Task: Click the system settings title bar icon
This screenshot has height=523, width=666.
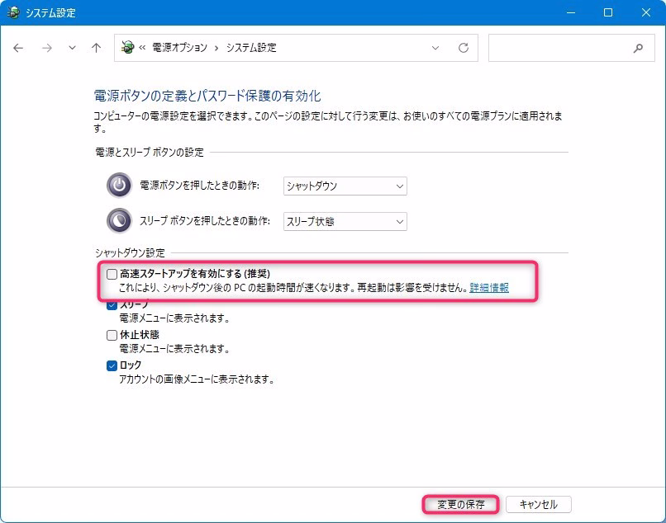Action: tap(13, 12)
